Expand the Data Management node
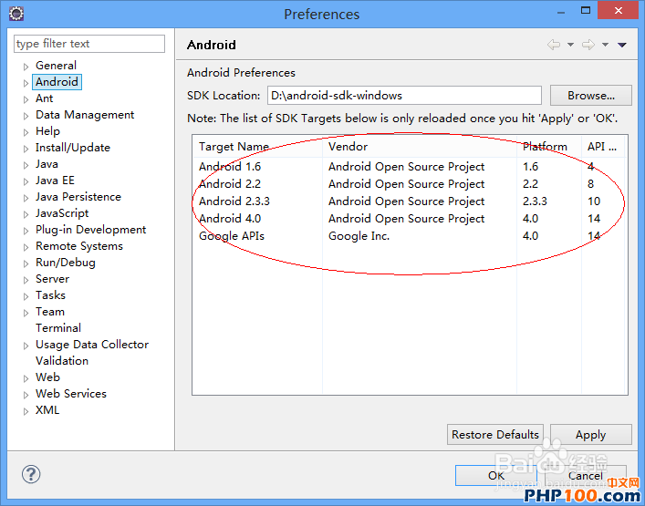The width and height of the screenshot is (645, 506). [26, 116]
